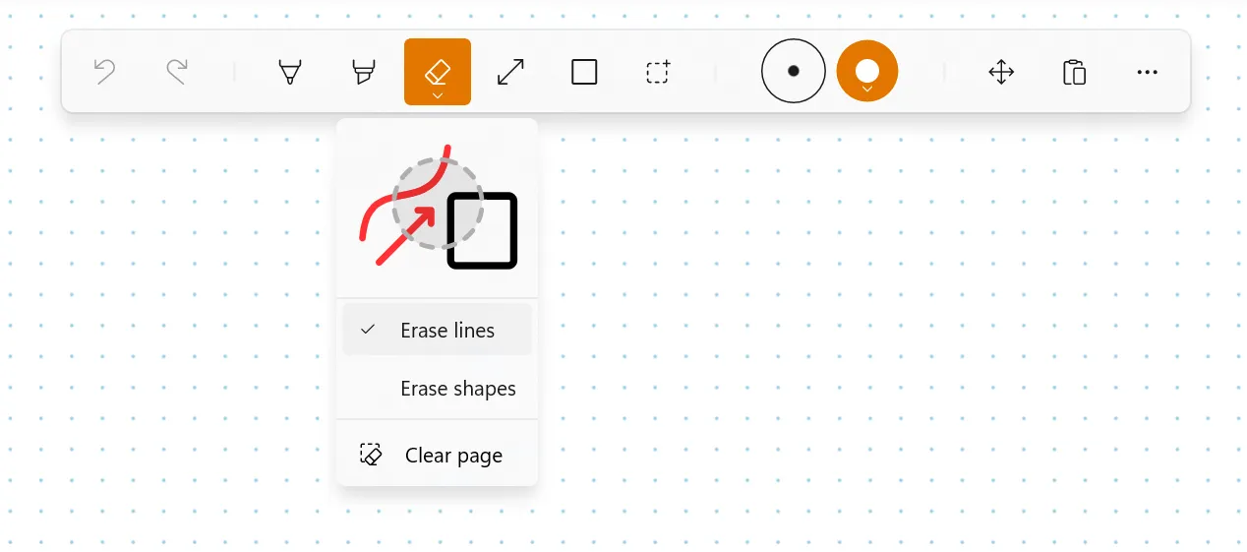1247x552 pixels.
Task: Expand eraser options chevron under eraser
Action: (x=438, y=95)
